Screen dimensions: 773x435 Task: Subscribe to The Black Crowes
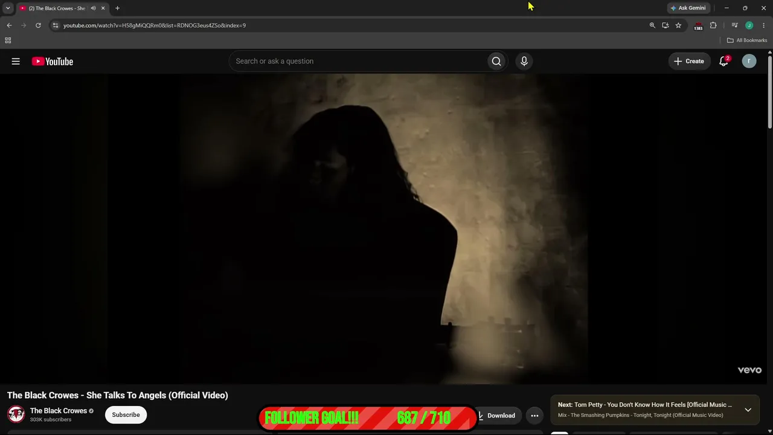(126, 415)
